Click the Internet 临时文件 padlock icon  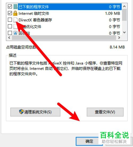click(15, 13)
